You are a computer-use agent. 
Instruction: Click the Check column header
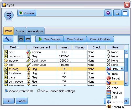97,47
